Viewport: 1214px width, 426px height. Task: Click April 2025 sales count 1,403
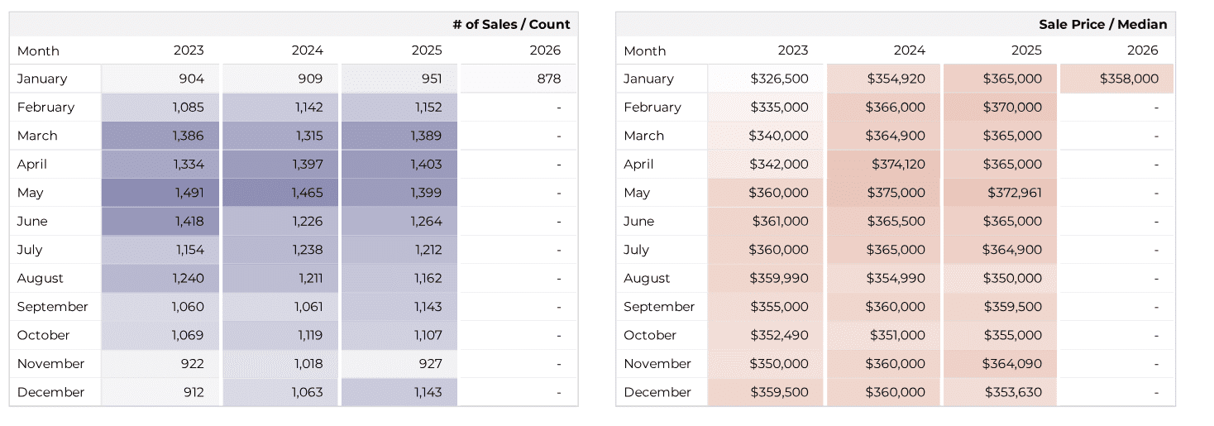(426, 165)
